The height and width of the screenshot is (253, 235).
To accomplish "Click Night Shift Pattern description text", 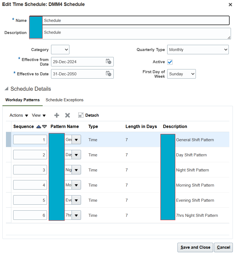I will [x=192, y=170].
